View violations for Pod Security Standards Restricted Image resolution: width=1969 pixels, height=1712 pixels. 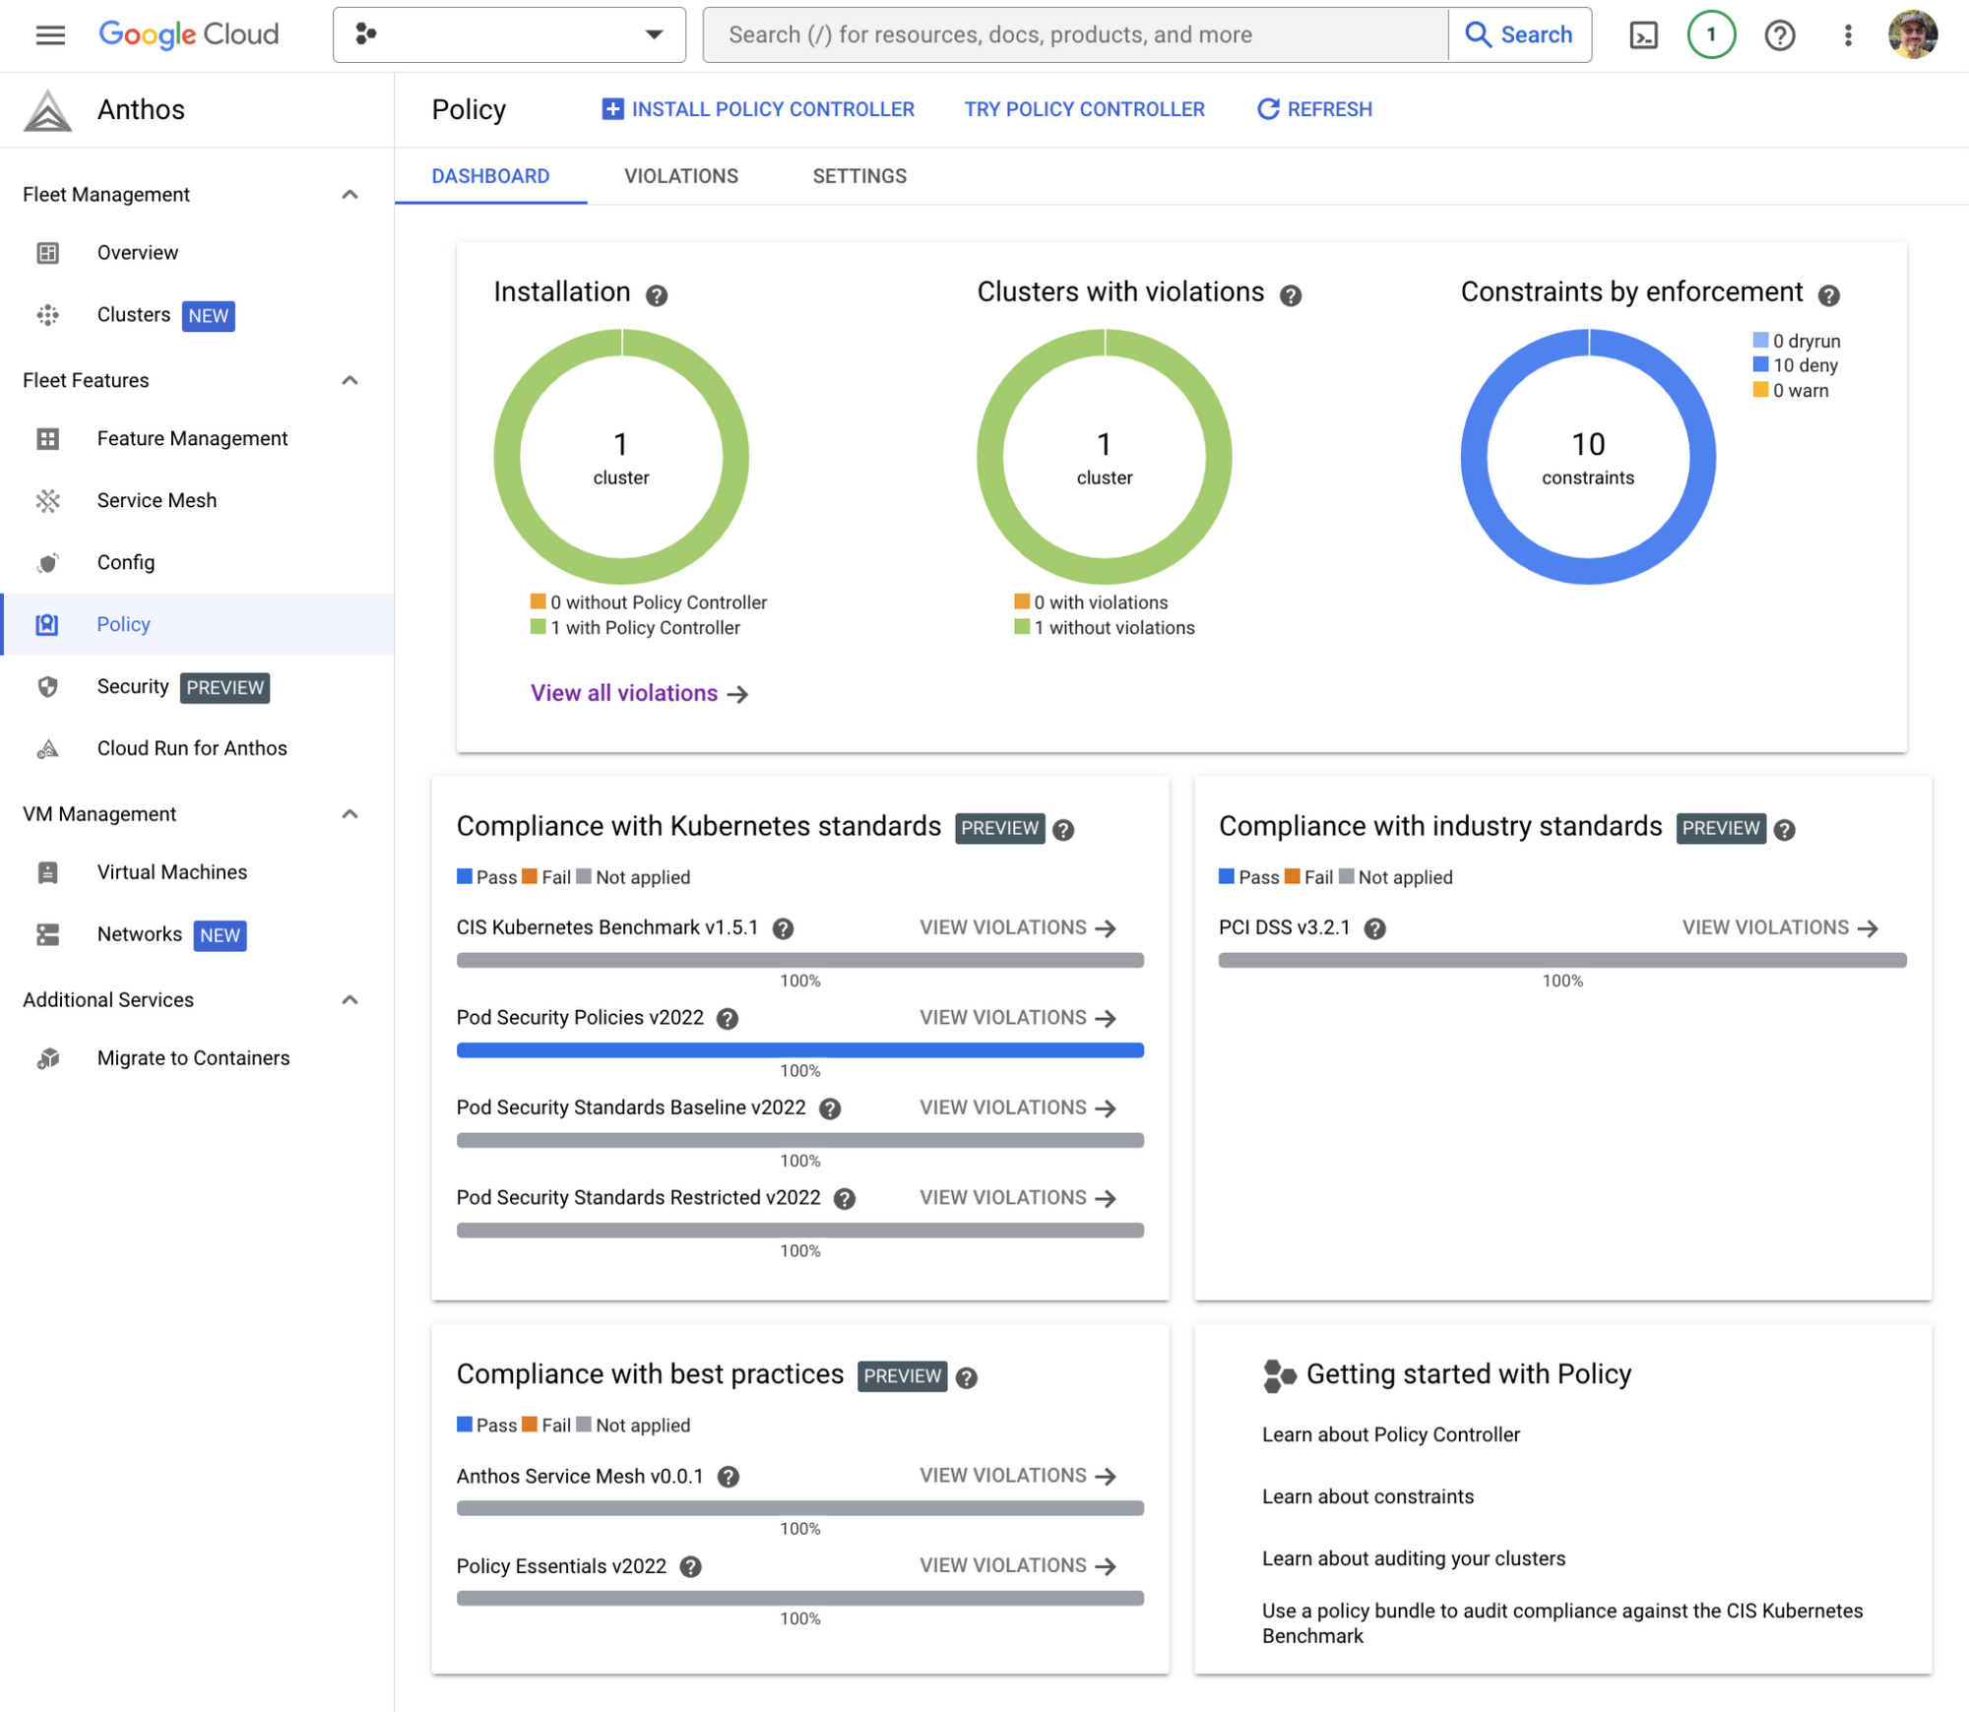[x=1017, y=1199]
